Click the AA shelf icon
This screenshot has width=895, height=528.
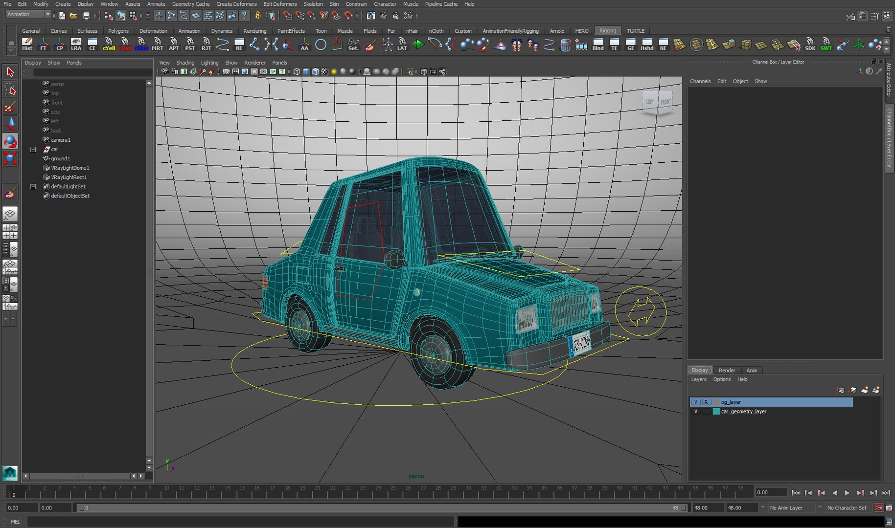(304, 44)
